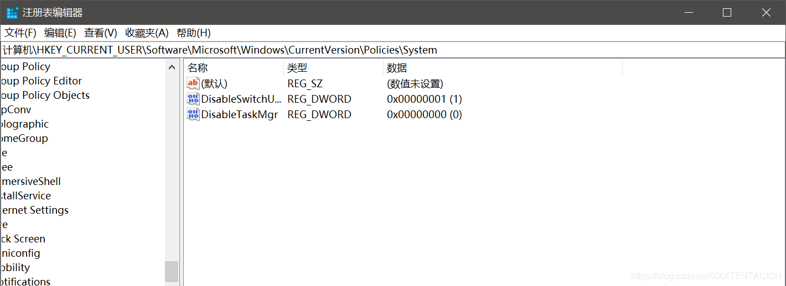Select the Group Policy Editor tree key
Screen dimensions: 786x286
click(x=41, y=81)
